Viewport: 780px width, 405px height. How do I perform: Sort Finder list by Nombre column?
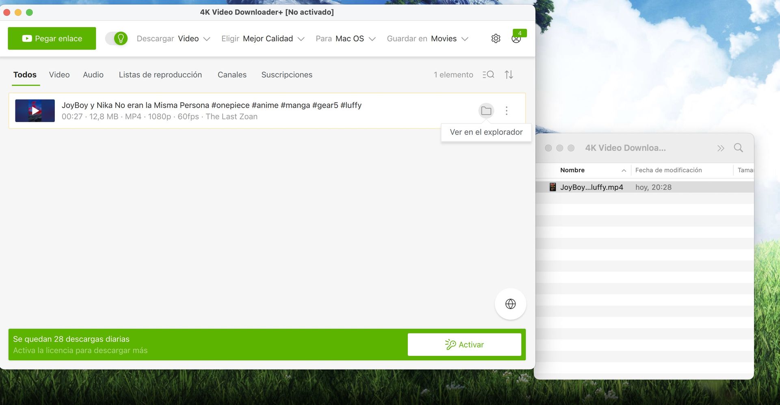tap(572, 170)
